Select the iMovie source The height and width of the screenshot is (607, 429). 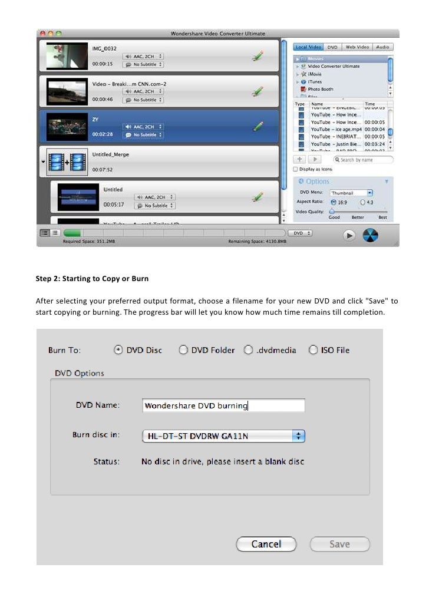click(x=314, y=74)
